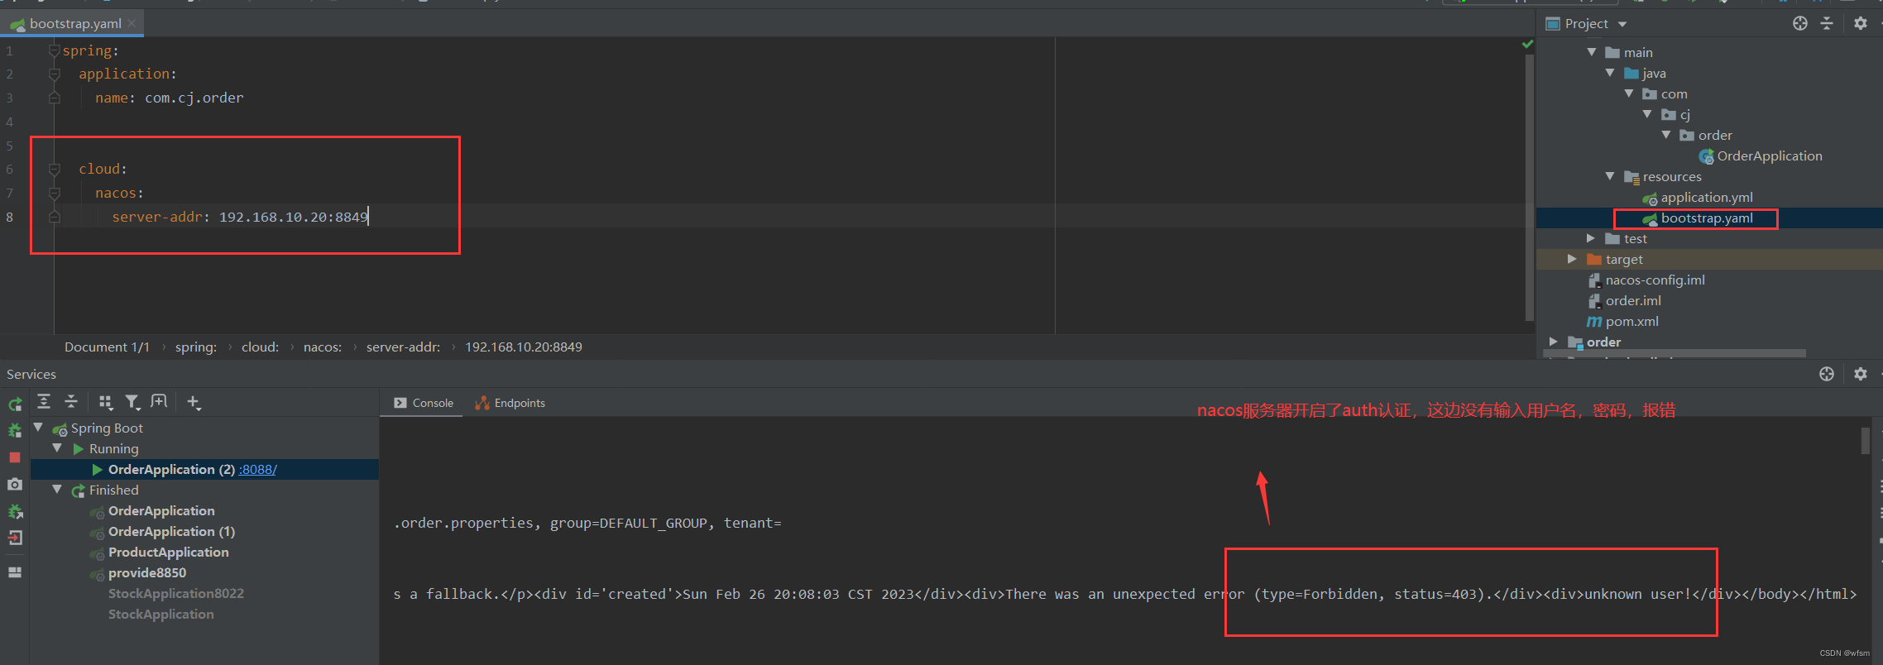The image size is (1883, 665).
Task: Click the Project panel horizontal scrollbar
Action: pyautogui.click(x=1675, y=353)
